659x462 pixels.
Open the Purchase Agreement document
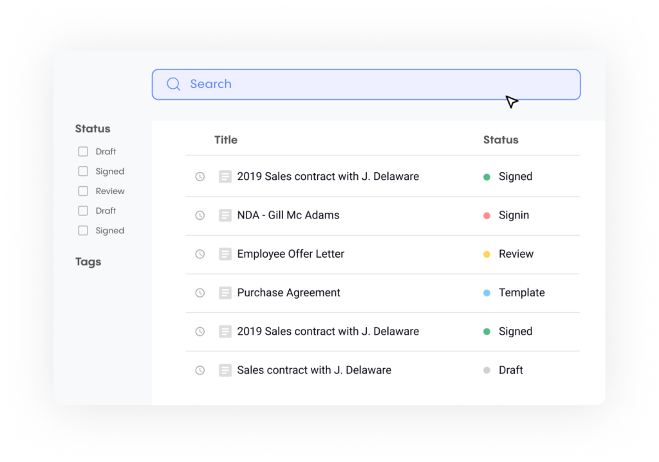(x=289, y=292)
